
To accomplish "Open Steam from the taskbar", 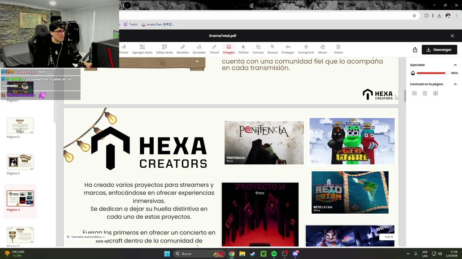I will [x=253, y=254].
